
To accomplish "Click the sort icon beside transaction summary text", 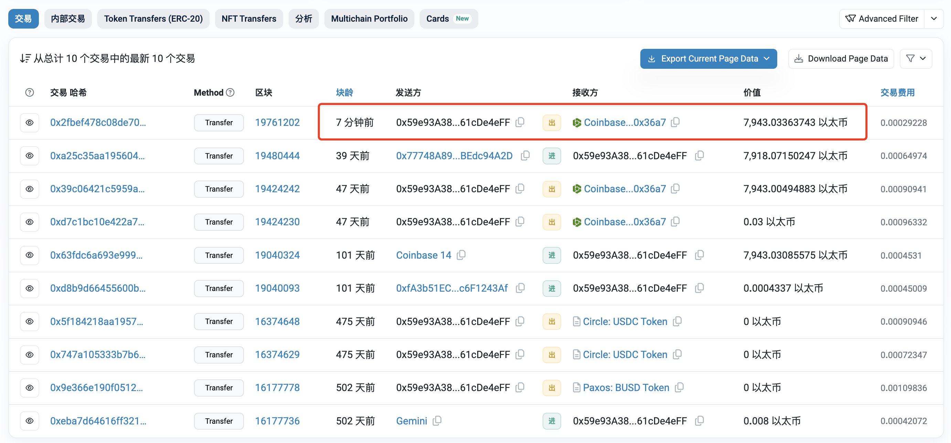I will tap(25, 58).
